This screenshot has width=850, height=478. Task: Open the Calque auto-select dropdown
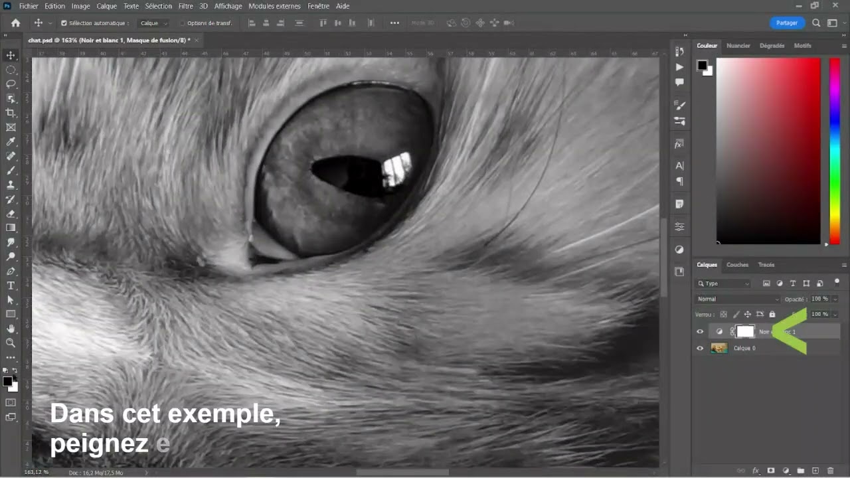[154, 23]
